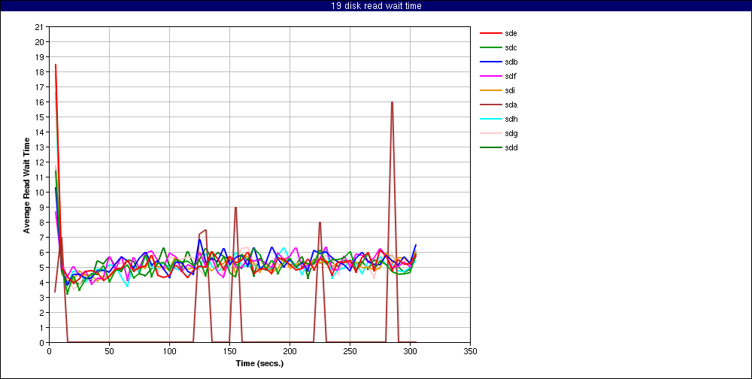
Task: Click y-axis tick label 10
Action: tap(41, 193)
